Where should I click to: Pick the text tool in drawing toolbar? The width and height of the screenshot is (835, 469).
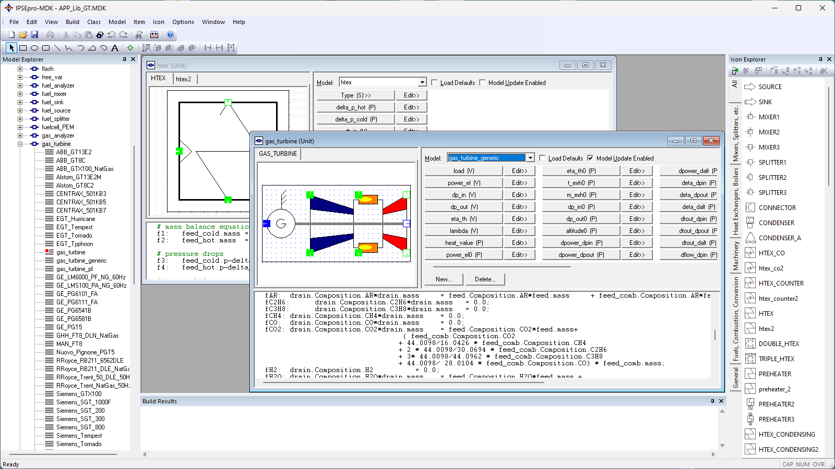(115, 48)
